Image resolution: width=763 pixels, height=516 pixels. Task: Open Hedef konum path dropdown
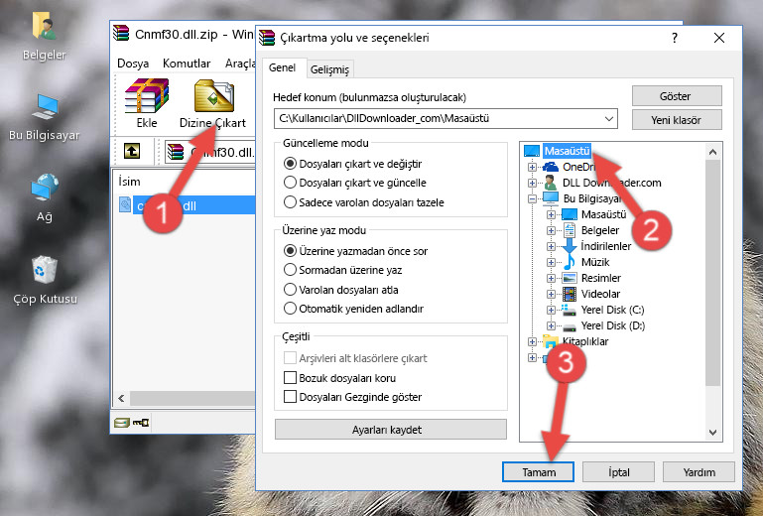(609, 119)
